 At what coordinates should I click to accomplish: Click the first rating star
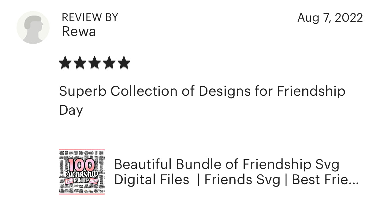pyautogui.click(x=65, y=63)
